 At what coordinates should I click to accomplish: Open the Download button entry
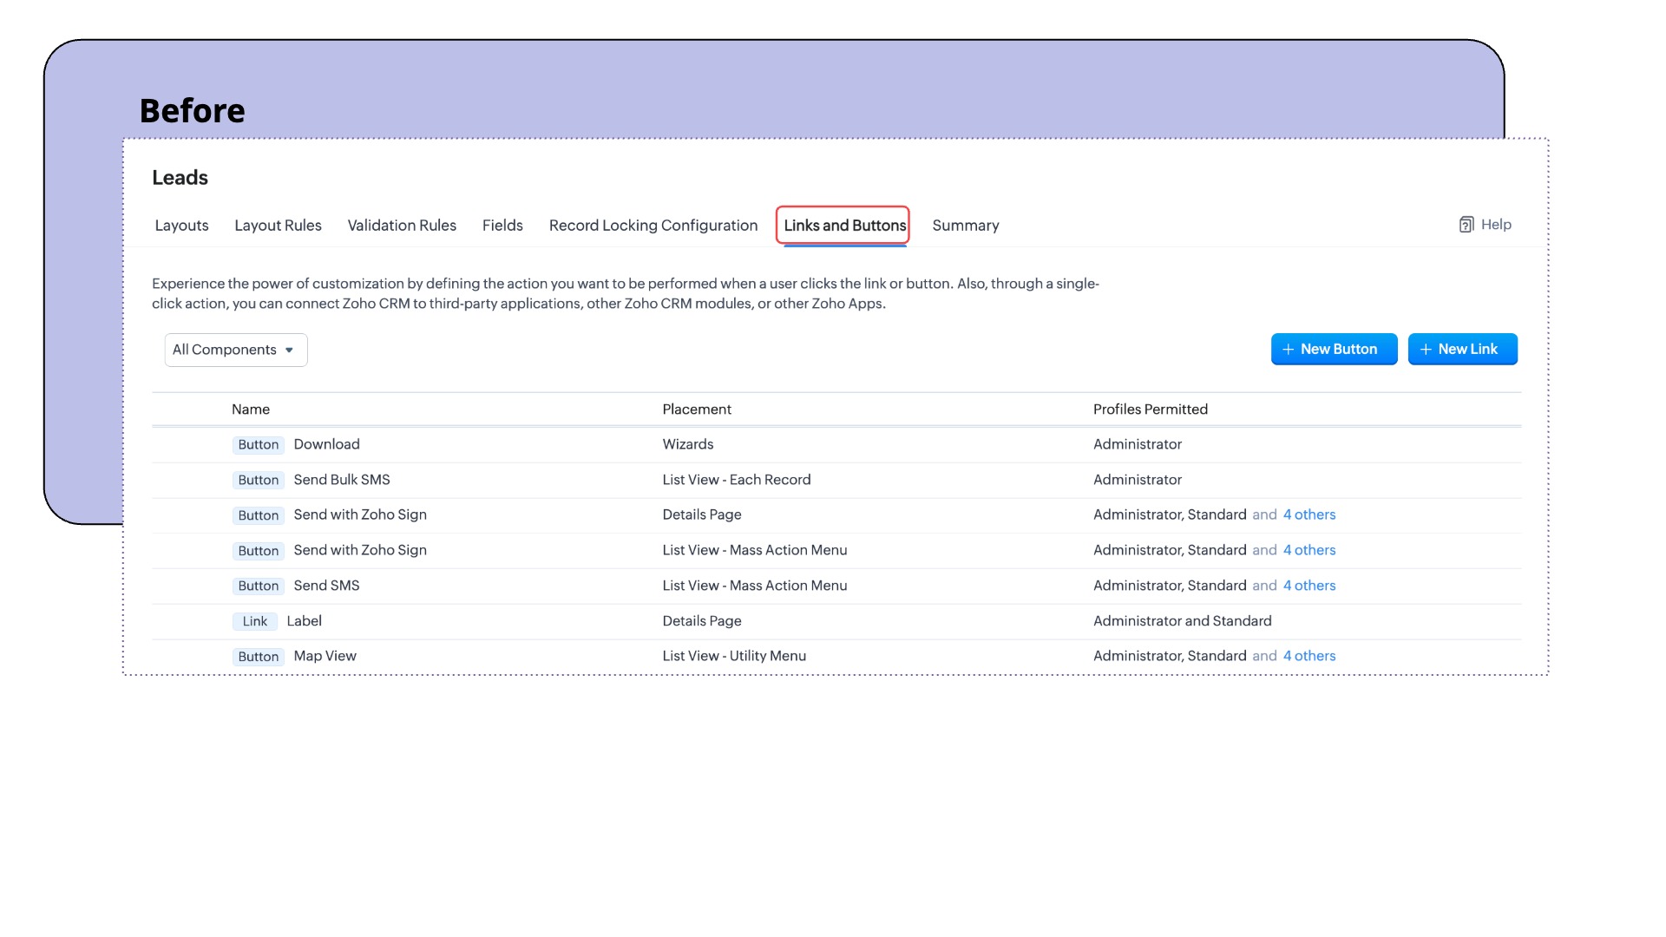pyautogui.click(x=326, y=444)
